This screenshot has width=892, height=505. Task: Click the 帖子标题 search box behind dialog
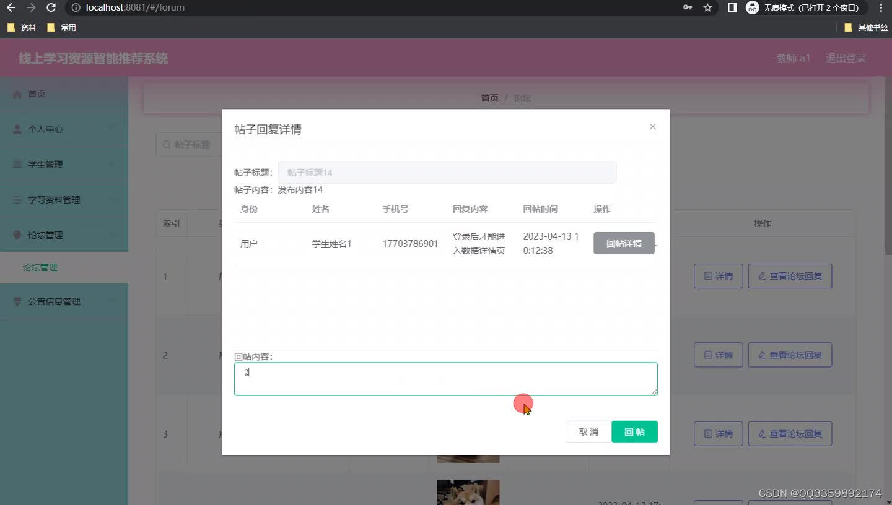(x=188, y=144)
